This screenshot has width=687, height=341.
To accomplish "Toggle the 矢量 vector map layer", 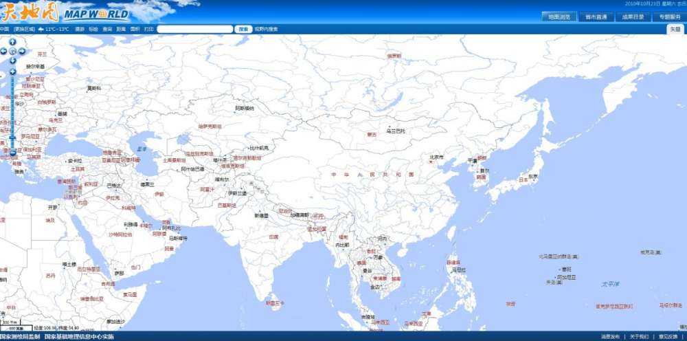I will [x=675, y=30].
